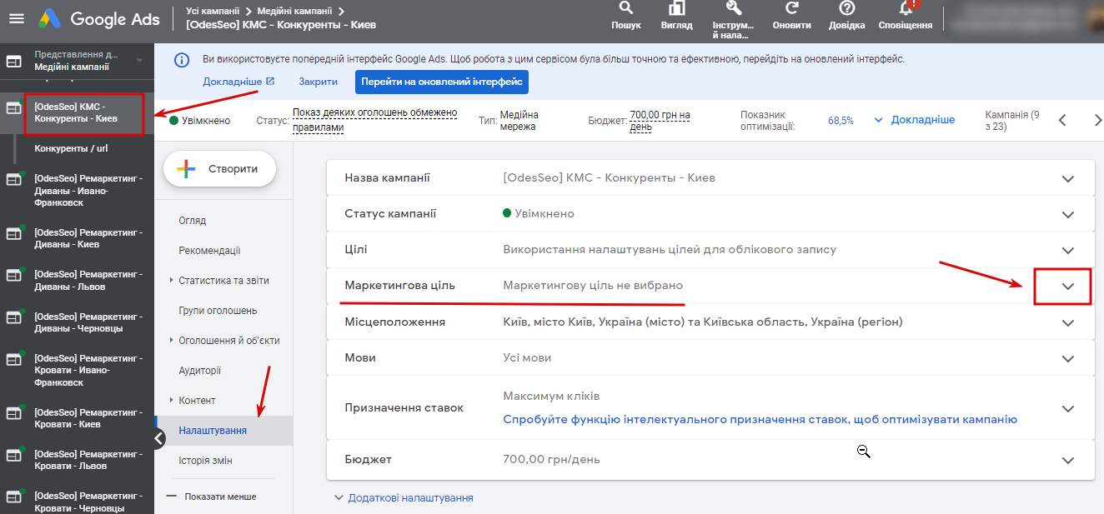The image size is (1104, 514).
Task: Click Закрити in the banner
Action: (x=319, y=82)
